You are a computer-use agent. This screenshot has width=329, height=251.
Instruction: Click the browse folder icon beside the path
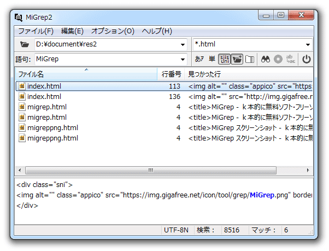click(25, 44)
